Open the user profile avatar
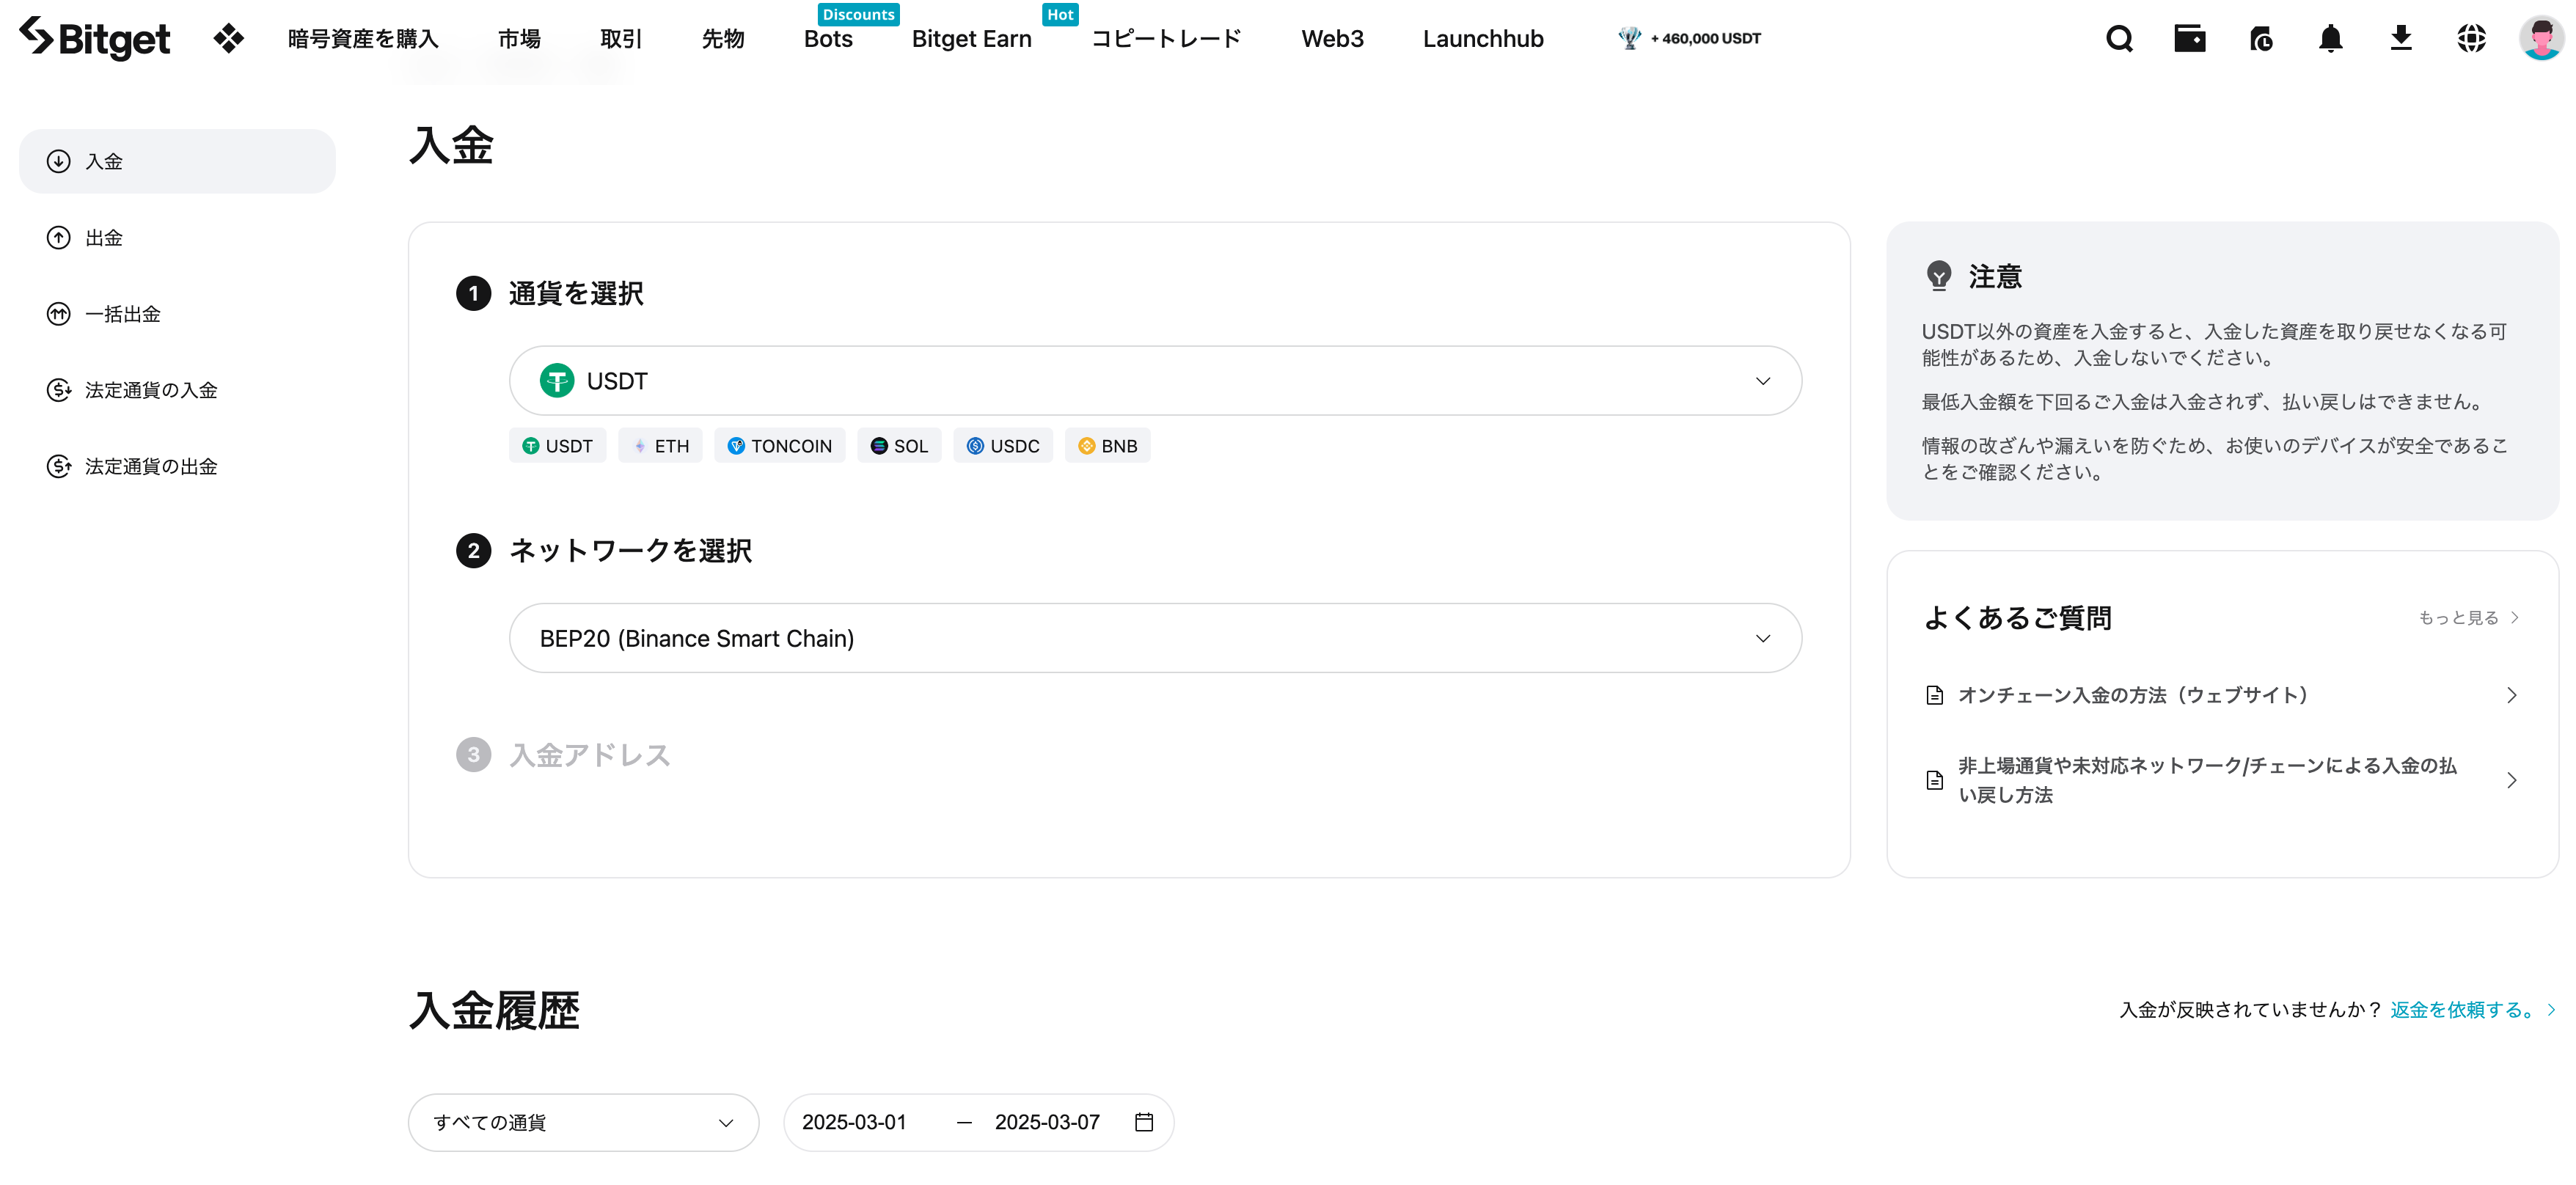This screenshot has width=2576, height=1185. pos(2540,39)
